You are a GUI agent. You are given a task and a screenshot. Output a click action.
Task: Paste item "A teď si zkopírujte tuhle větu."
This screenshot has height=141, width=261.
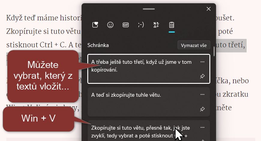pyautogui.click(x=148, y=102)
